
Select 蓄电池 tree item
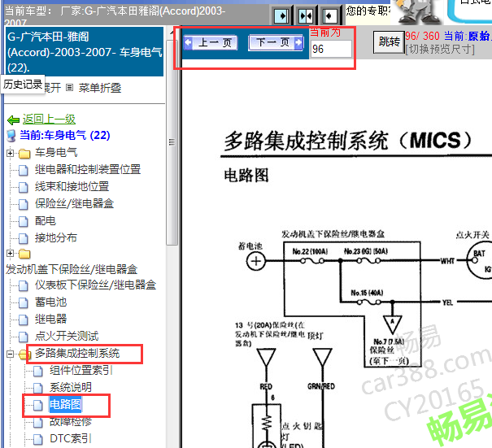(51, 302)
